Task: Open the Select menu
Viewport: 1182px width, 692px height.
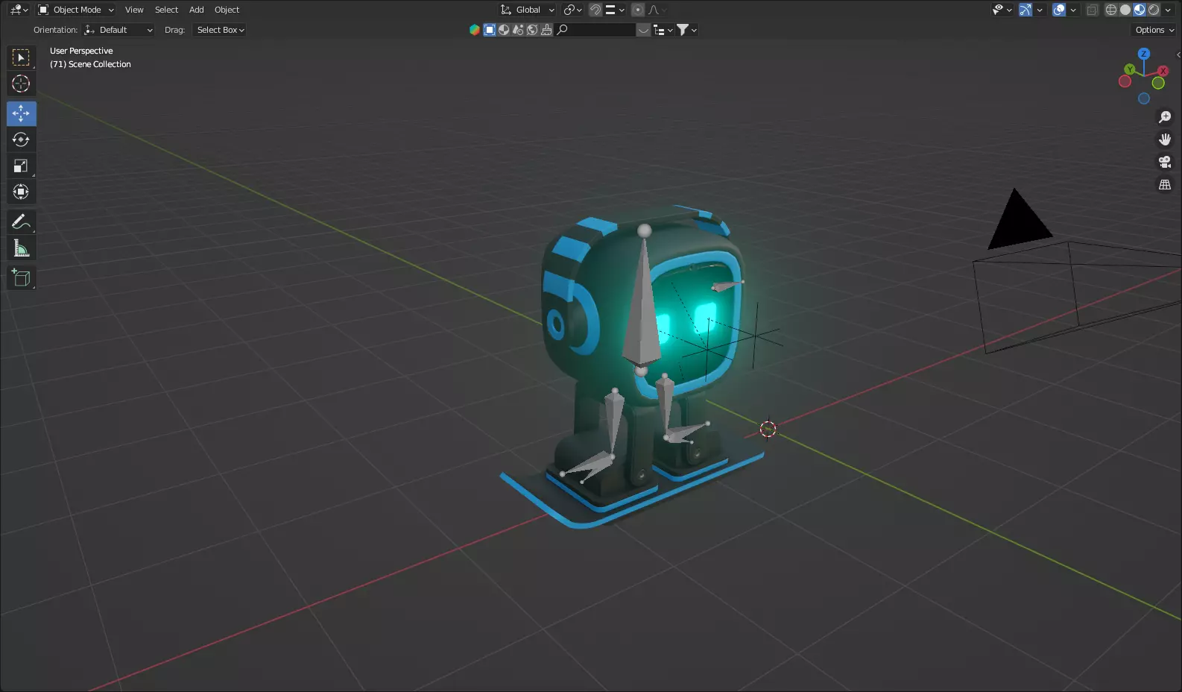Action: (x=166, y=10)
